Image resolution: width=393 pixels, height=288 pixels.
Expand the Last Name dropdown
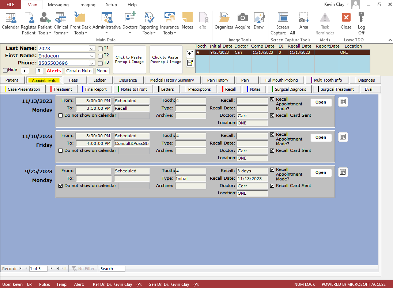click(92, 49)
